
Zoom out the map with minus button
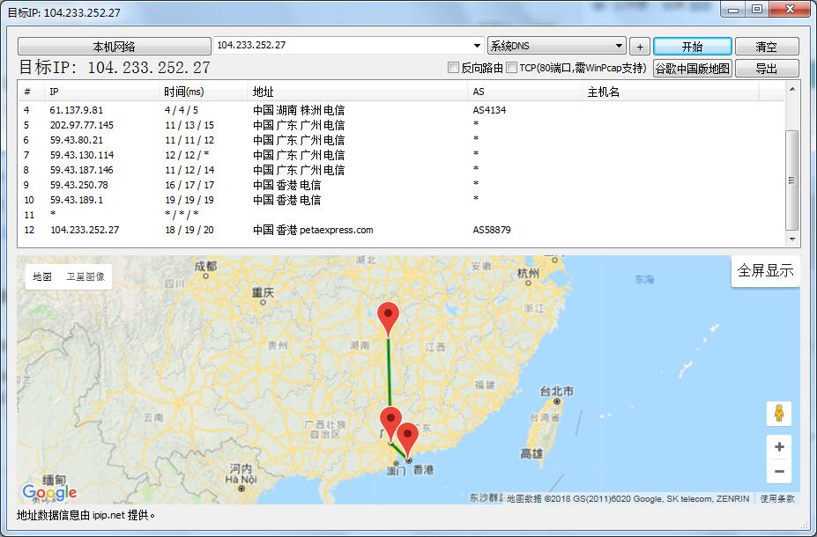pos(778,472)
